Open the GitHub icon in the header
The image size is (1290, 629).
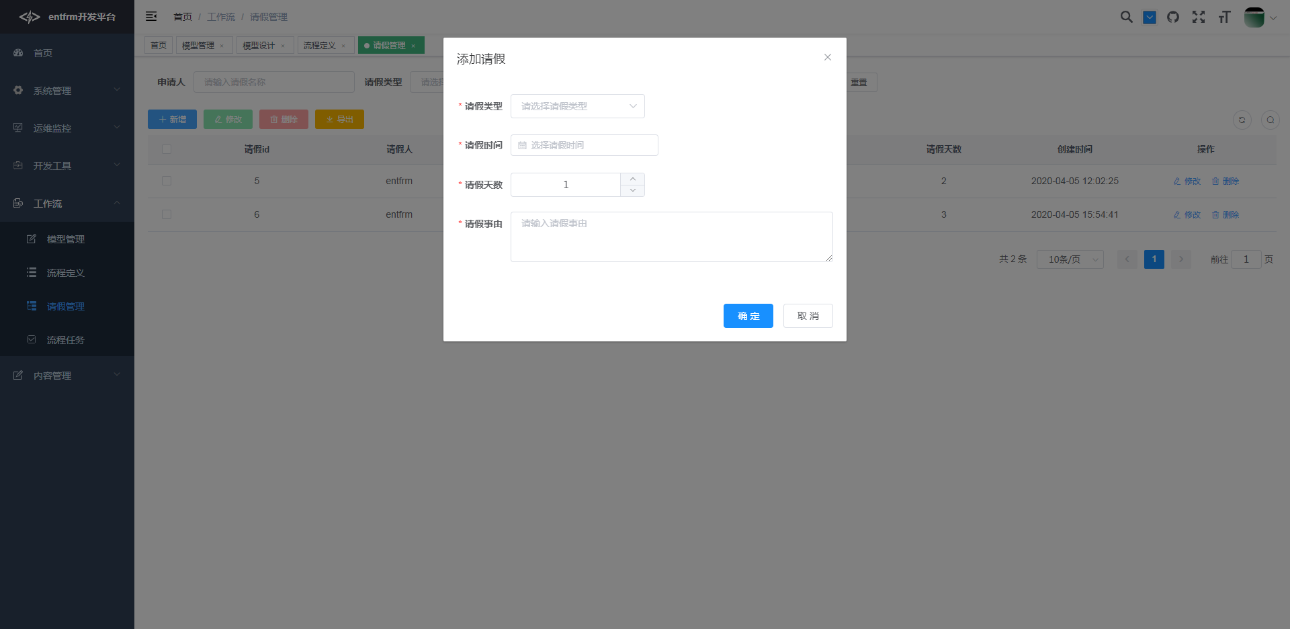click(x=1174, y=17)
